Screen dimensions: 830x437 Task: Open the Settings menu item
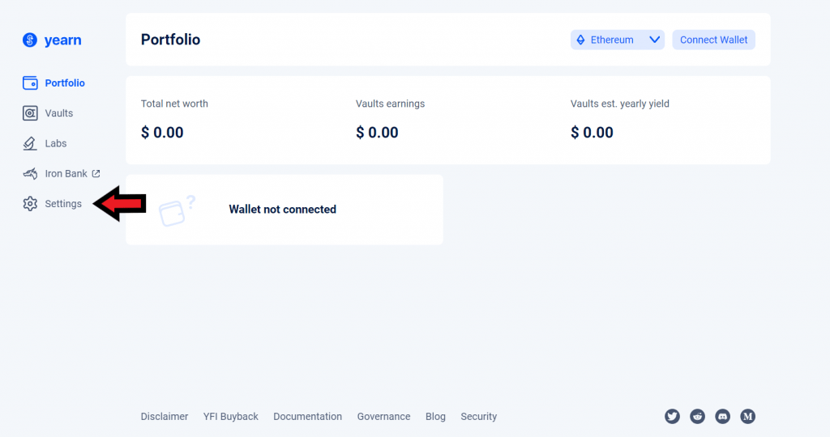click(63, 204)
